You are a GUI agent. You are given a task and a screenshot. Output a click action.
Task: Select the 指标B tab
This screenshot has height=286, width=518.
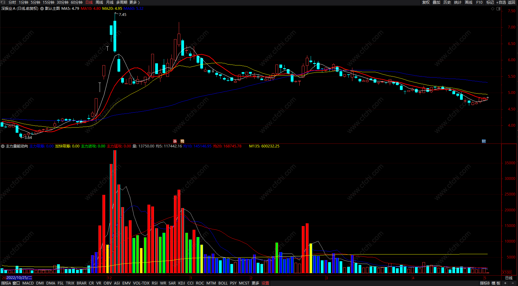485,283
